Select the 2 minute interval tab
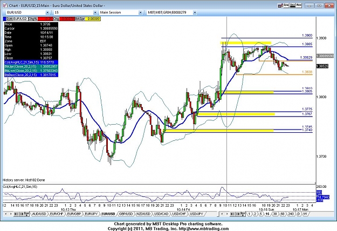 click(x=255, y=214)
